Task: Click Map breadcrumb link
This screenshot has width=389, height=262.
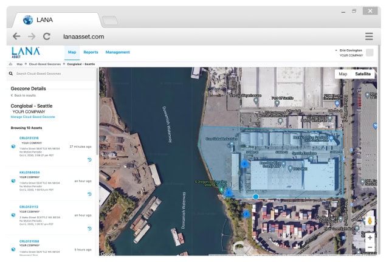Action: 19,64
